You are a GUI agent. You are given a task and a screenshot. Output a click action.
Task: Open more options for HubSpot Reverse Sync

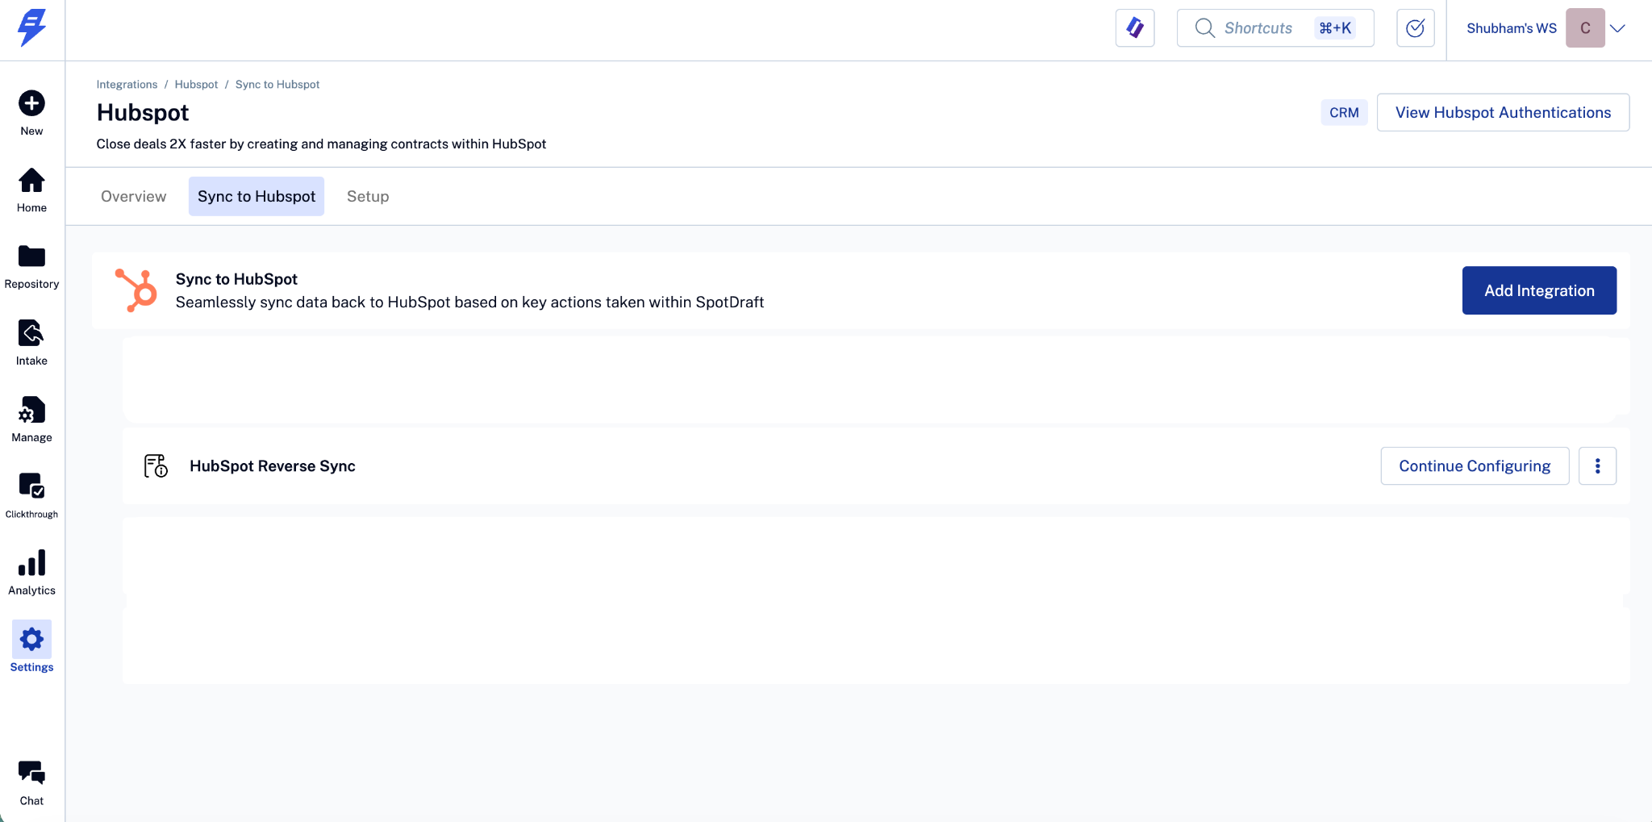click(1597, 466)
